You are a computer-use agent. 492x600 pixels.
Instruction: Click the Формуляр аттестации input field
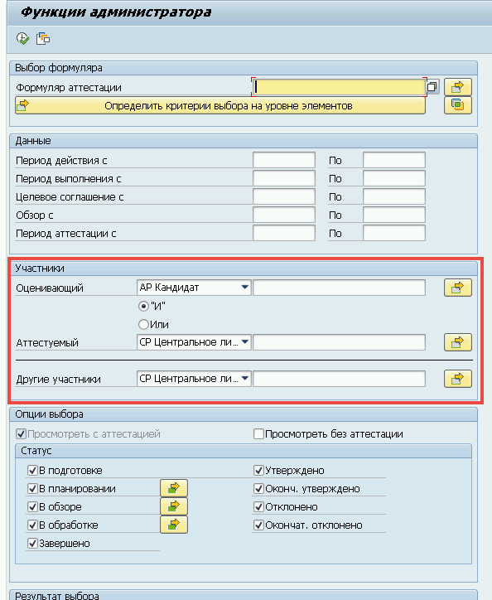[339, 87]
